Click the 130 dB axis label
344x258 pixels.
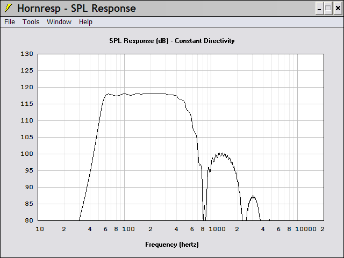pos(27,54)
